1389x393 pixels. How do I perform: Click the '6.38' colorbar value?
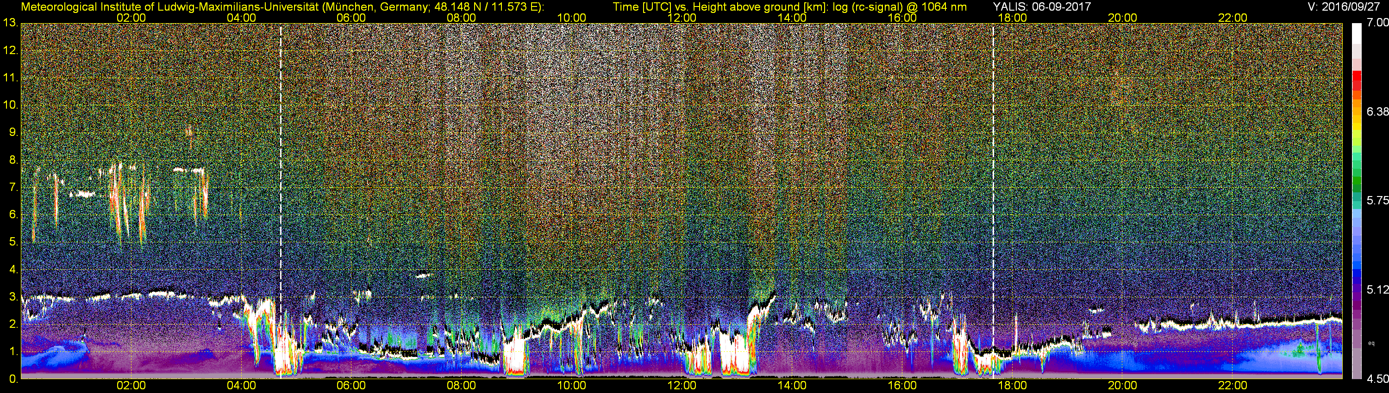tap(1377, 111)
